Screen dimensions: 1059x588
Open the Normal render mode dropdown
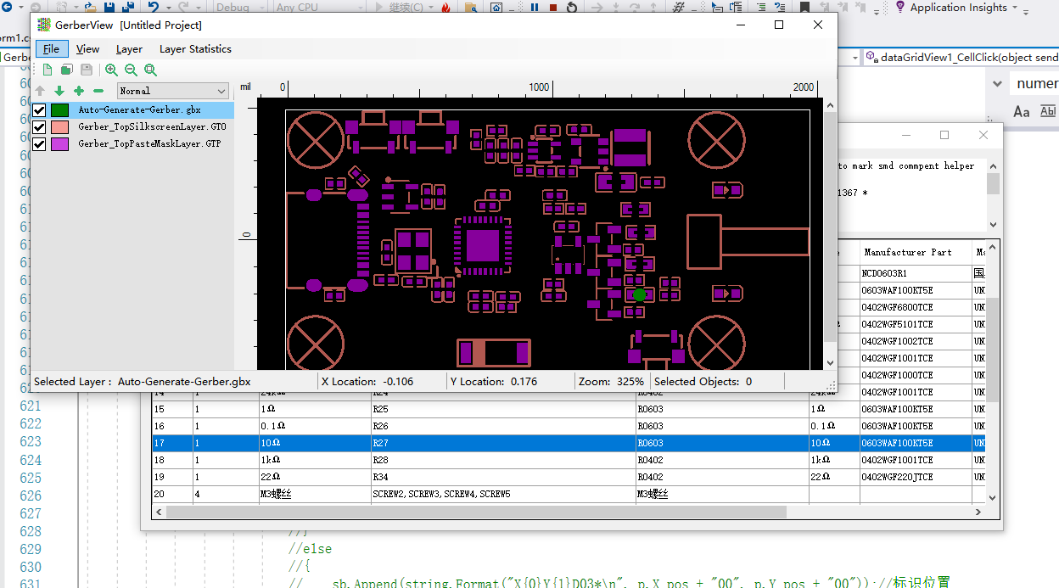[173, 91]
